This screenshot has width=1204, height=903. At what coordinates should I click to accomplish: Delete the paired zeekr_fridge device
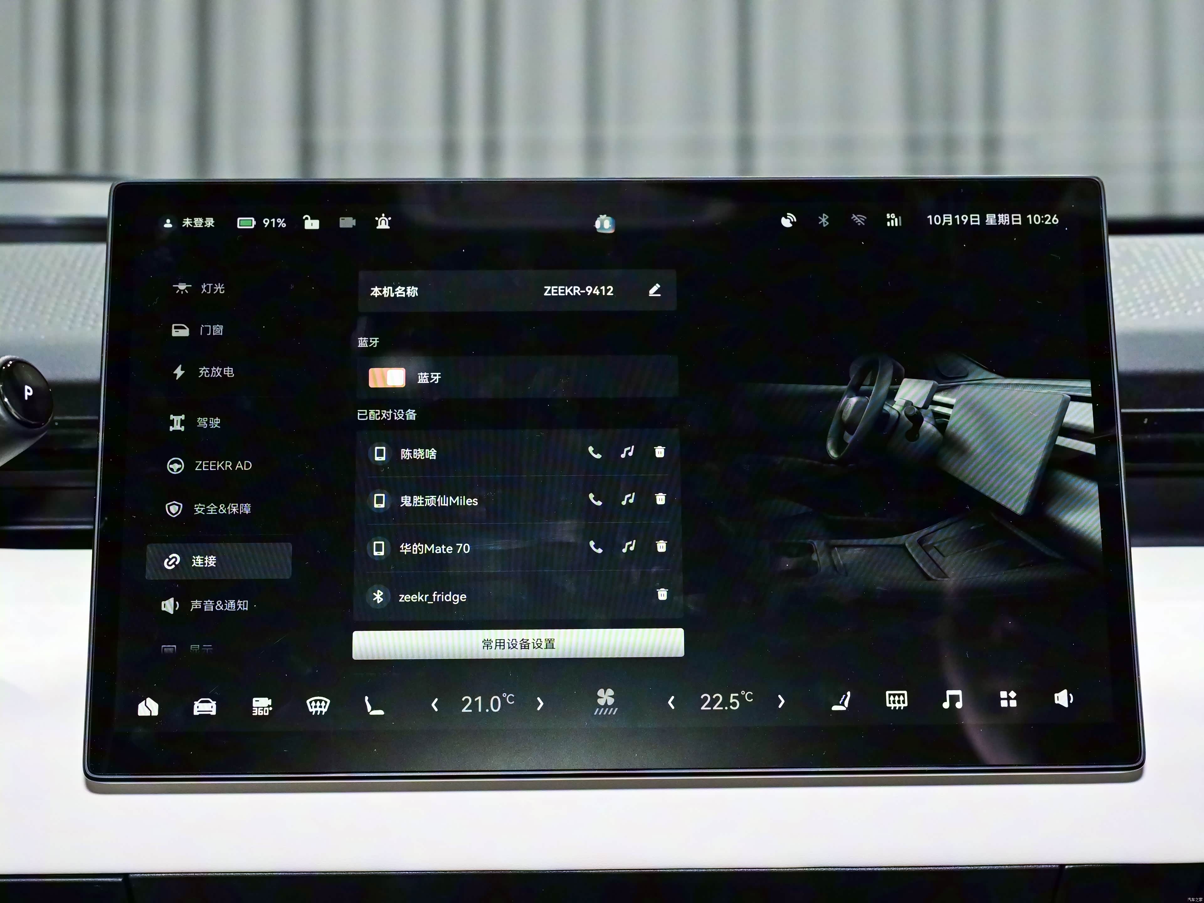(x=662, y=594)
